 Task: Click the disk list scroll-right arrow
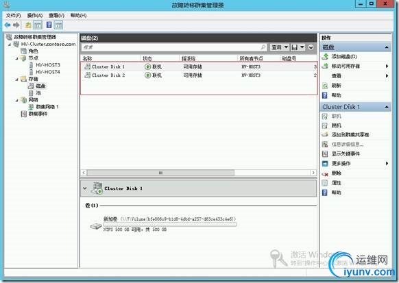coord(313,173)
